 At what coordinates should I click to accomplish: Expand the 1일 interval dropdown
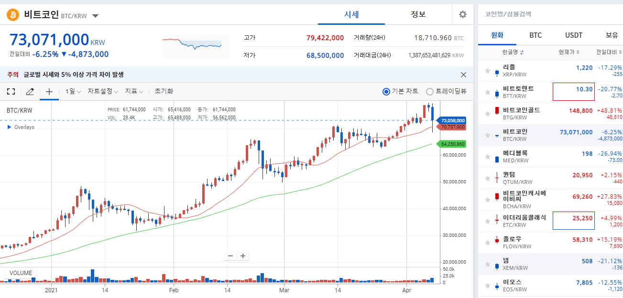tap(73, 91)
